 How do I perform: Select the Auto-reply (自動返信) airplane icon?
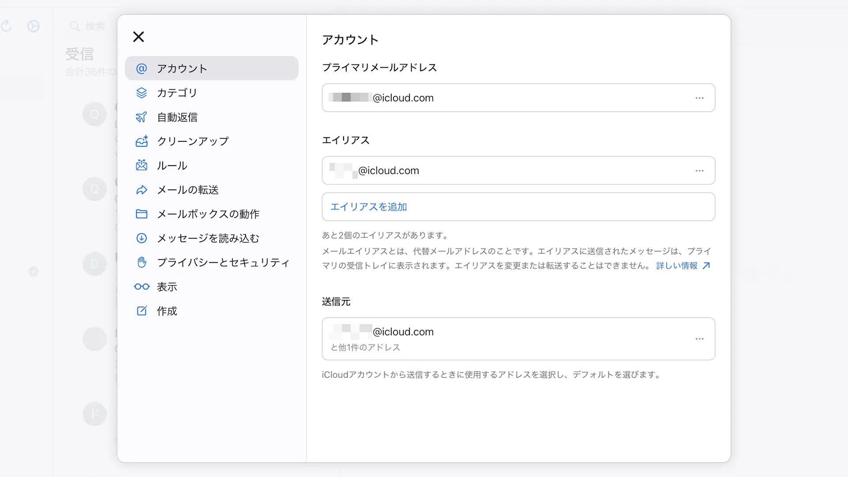pos(141,117)
